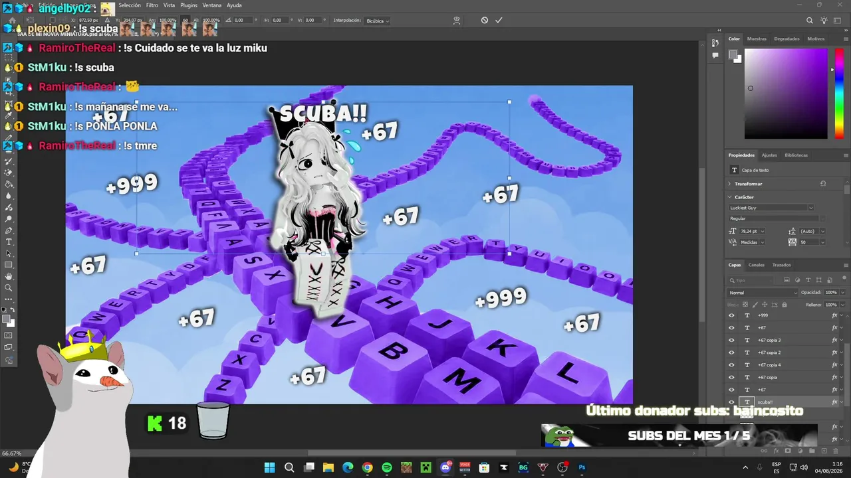851x478 pixels.
Task: Open File Explorer from the taskbar
Action: click(x=328, y=467)
